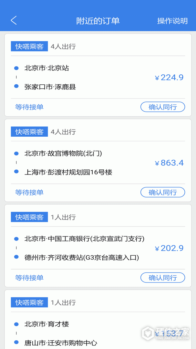Open the 操作说明 instructions page
Screen dimensions: 196x349
click(x=173, y=20)
